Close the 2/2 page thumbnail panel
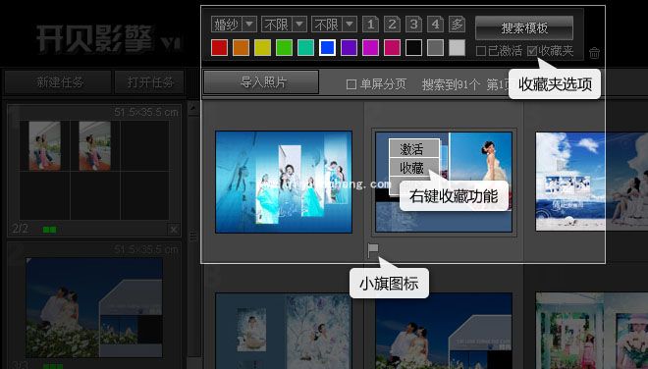The image size is (648, 369). point(174,230)
